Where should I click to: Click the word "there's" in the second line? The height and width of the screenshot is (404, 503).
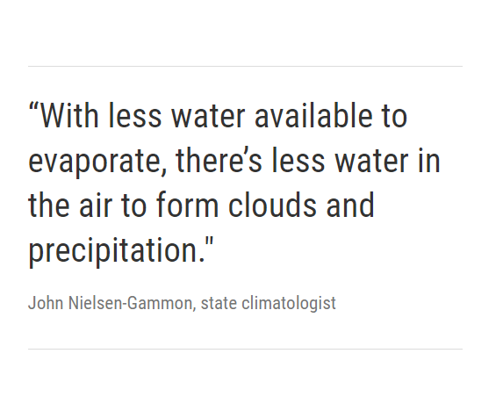coord(219,160)
